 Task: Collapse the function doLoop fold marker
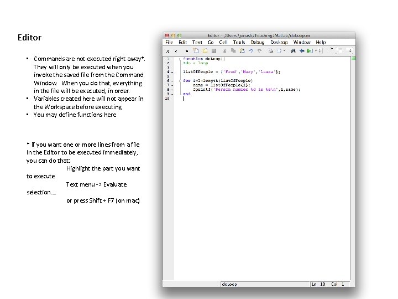coord(180,59)
